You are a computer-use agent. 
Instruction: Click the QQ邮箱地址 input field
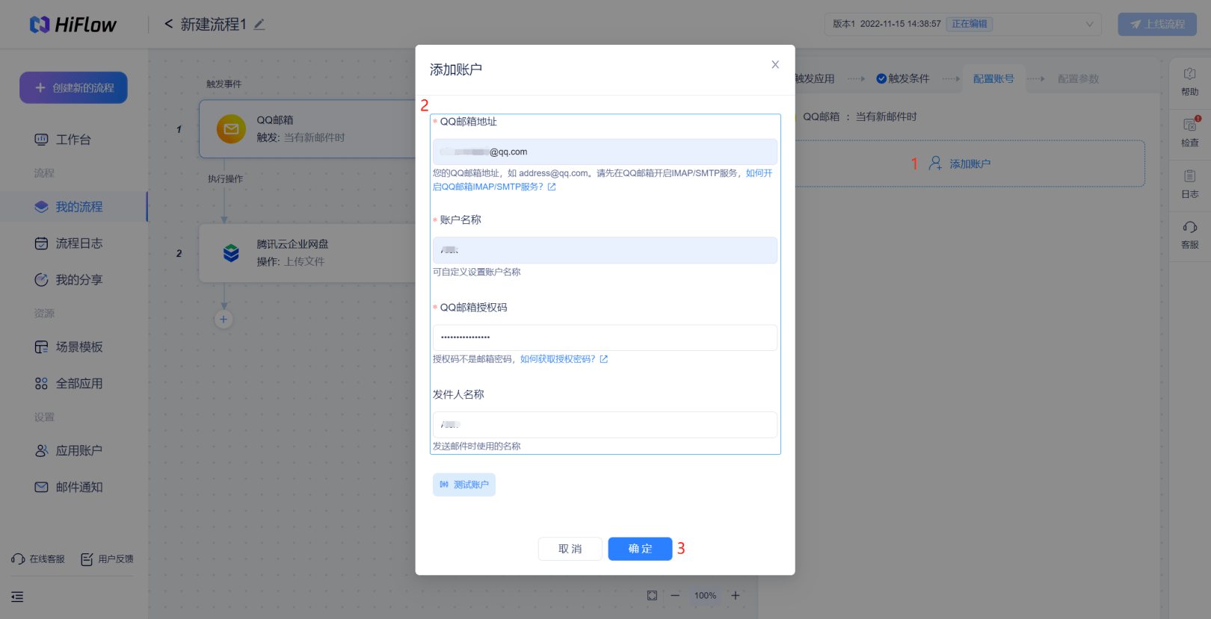605,152
